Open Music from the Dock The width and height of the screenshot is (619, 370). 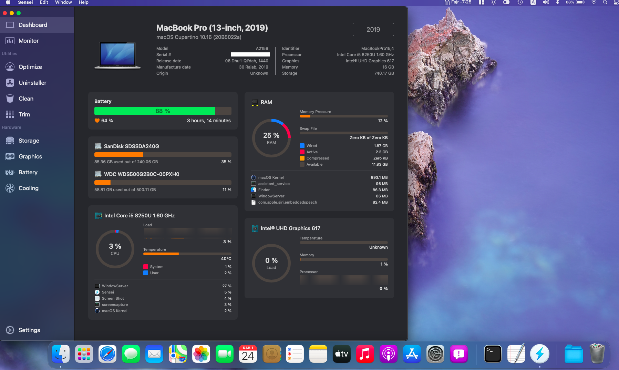point(365,354)
